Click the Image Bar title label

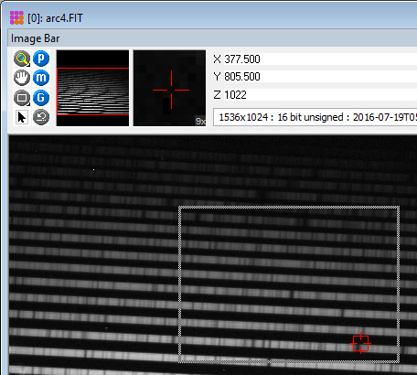coord(36,38)
